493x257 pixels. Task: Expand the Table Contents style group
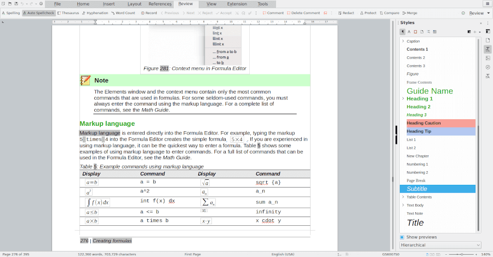403,197
